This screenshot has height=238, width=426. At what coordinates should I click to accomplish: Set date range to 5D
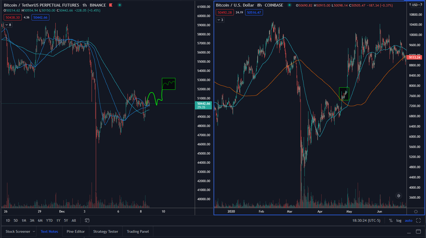(16, 220)
